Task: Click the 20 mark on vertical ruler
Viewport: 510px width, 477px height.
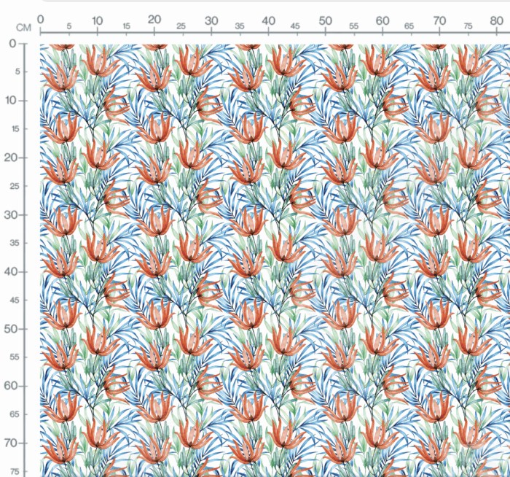Action: [10, 158]
